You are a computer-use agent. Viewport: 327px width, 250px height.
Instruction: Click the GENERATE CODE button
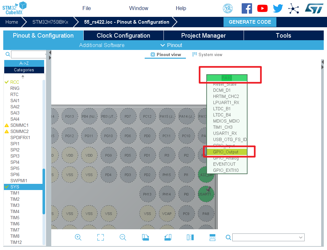(x=250, y=22)
